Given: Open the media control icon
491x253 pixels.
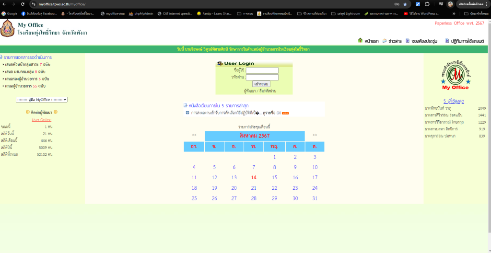Looking at the screenshot, I should (441, 4).
